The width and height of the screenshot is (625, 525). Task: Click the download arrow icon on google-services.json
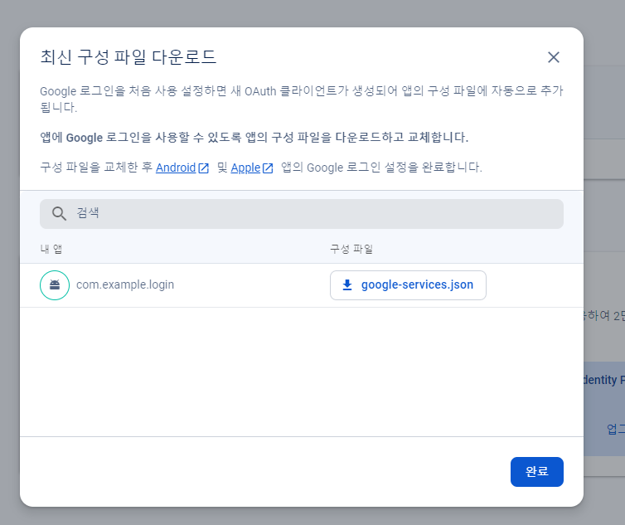(x=347, y=285)
